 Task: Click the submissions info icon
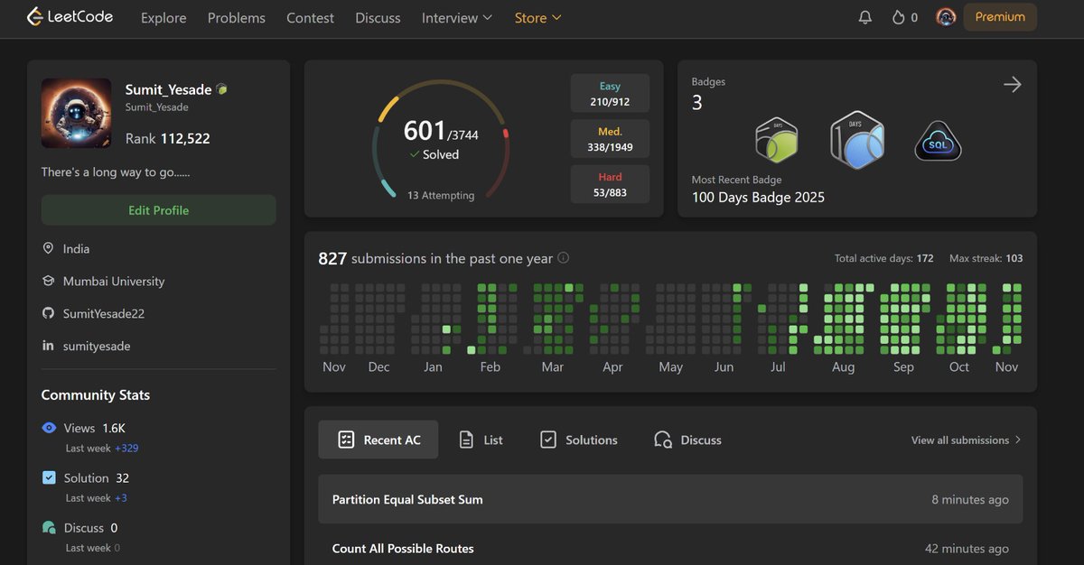(563, 257)
